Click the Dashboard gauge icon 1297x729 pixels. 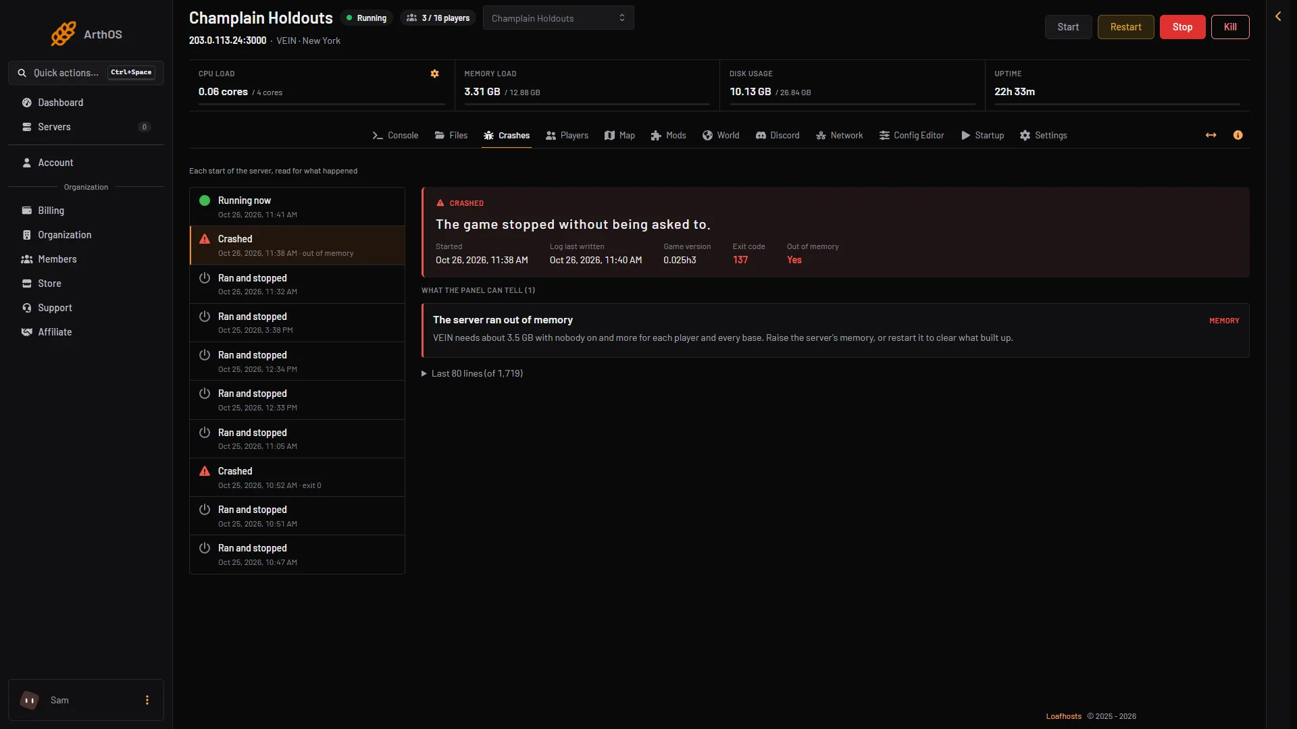tap(27, 103)
